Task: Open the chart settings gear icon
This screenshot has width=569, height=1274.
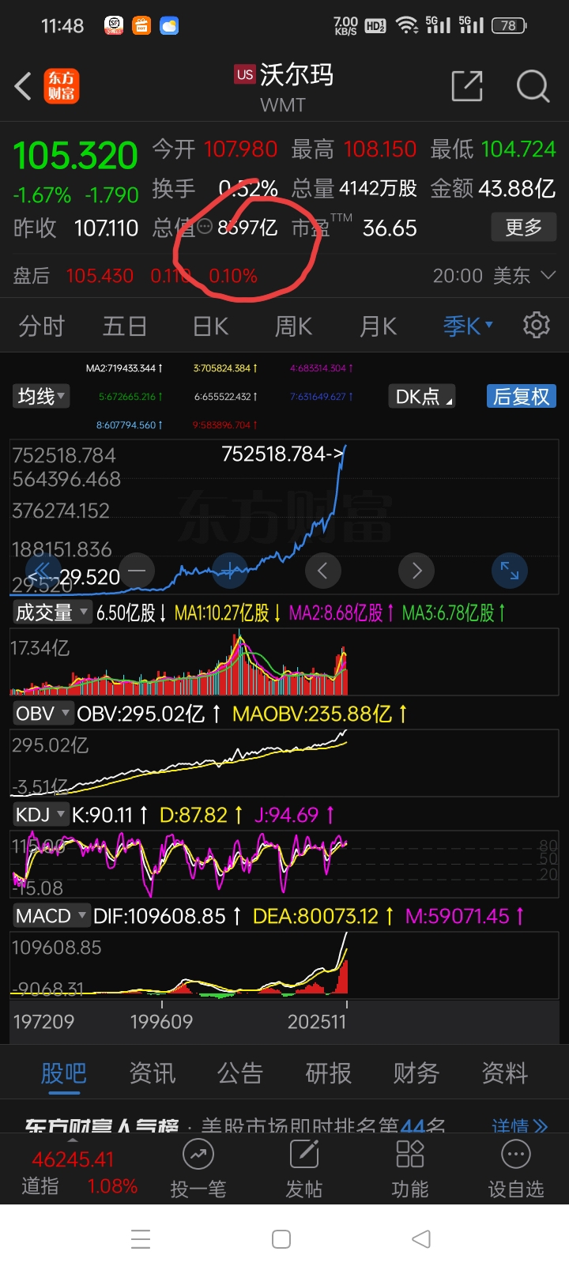Action: [x=537, y=325]
